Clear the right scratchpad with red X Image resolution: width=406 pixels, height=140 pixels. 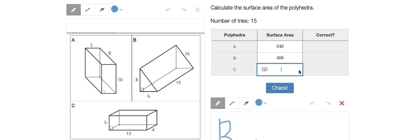[342, 103]
